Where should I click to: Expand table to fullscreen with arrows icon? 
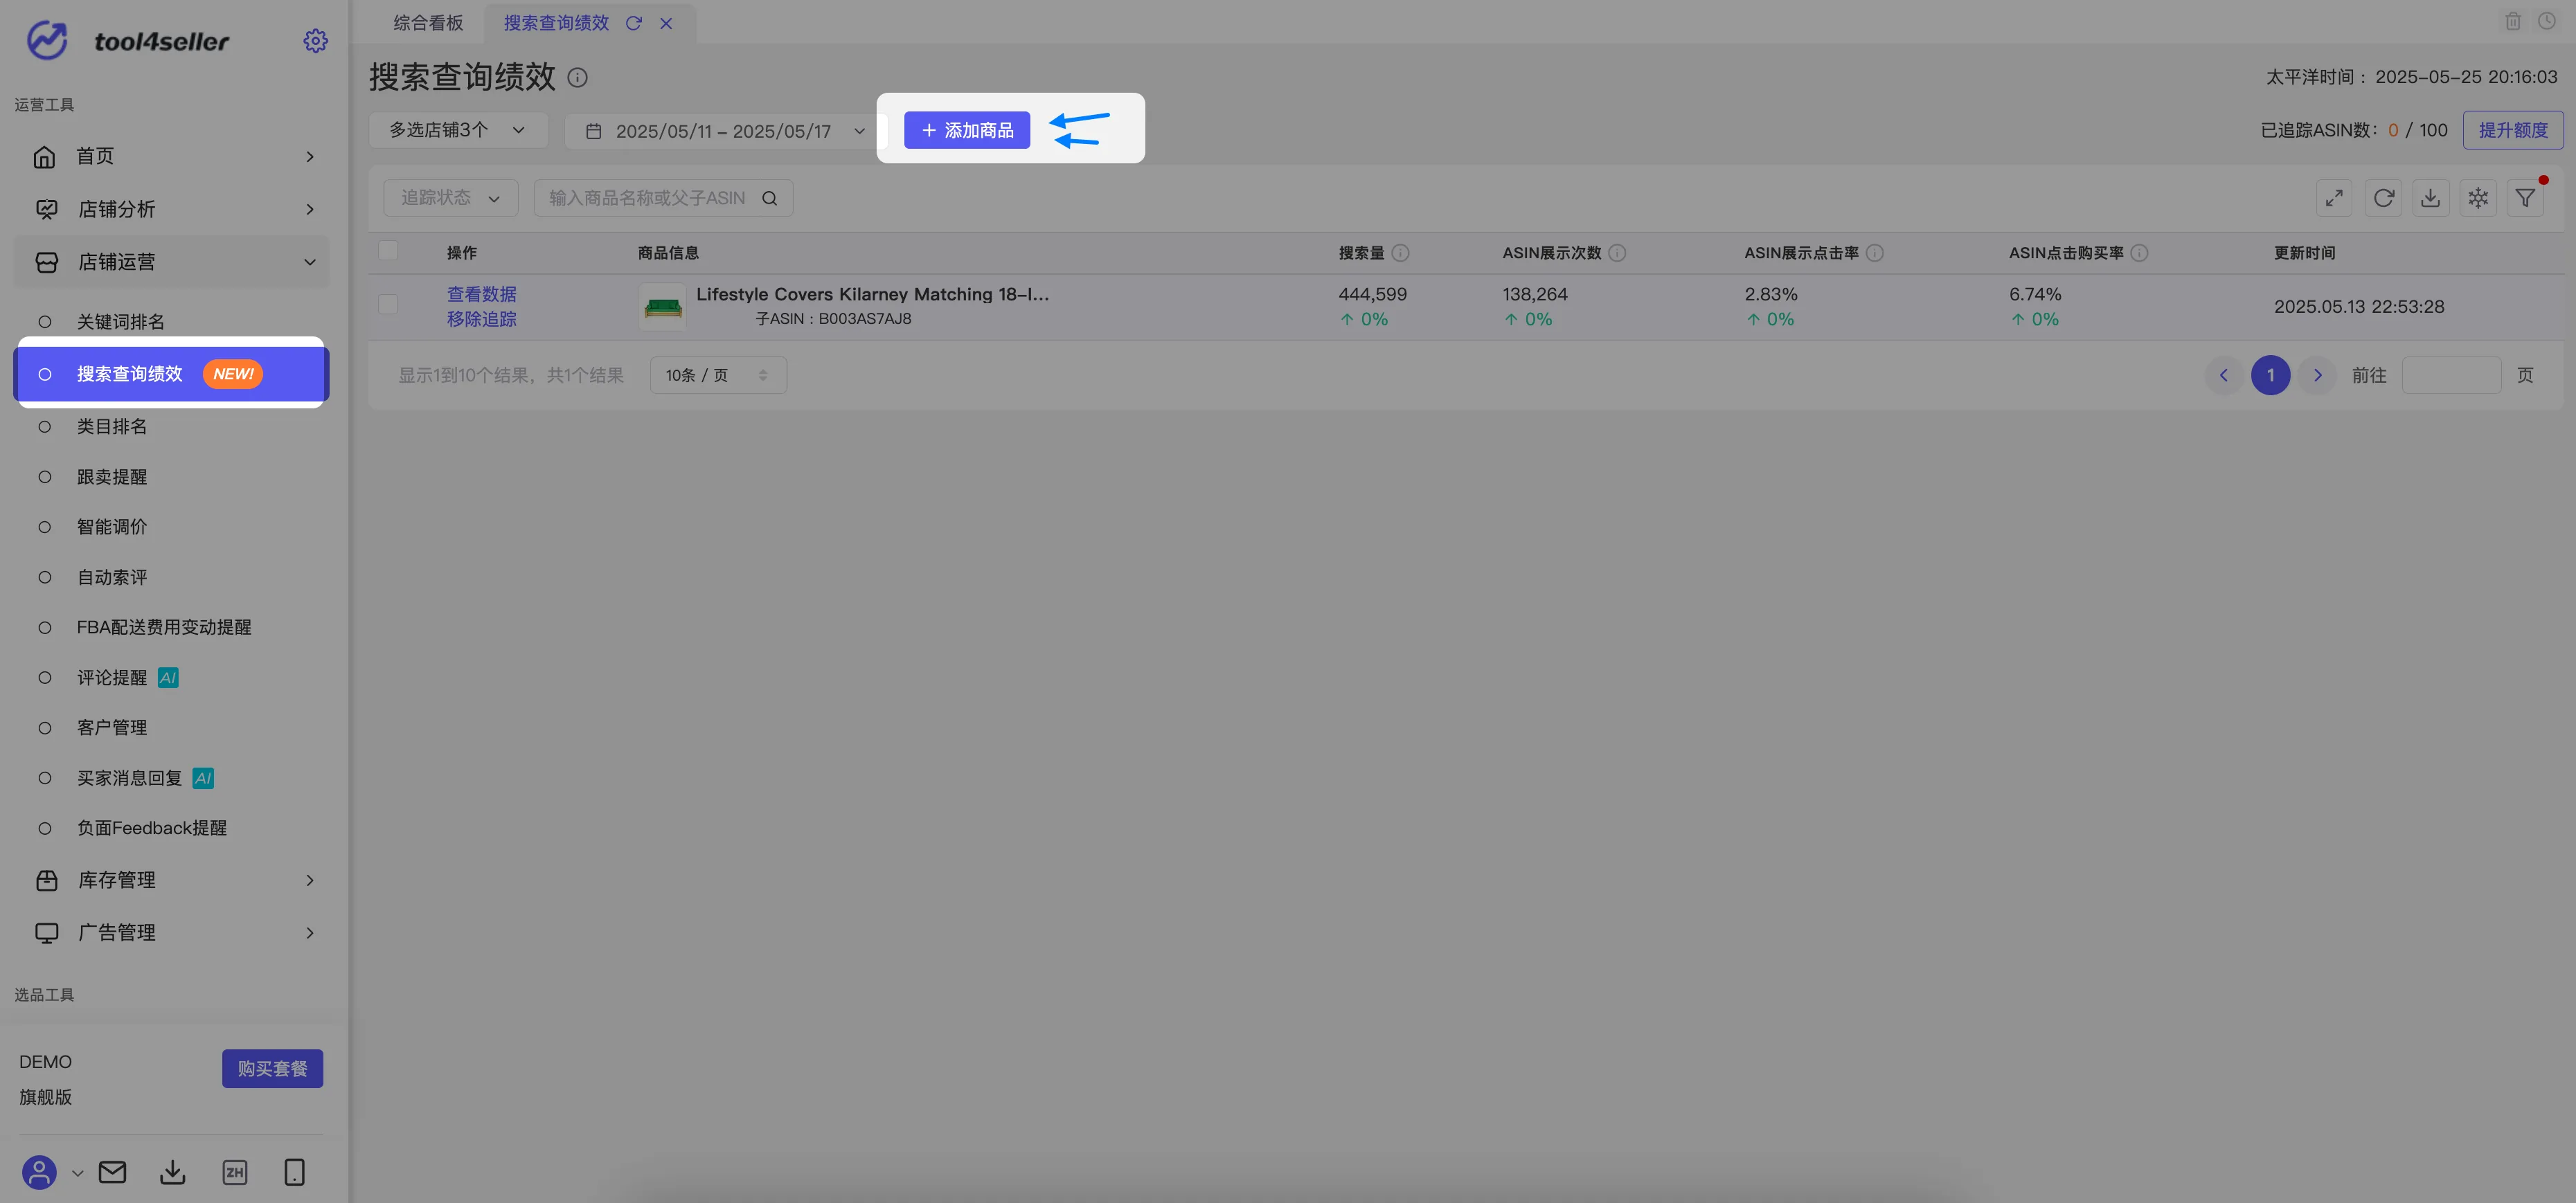[x=2334, y=198]
